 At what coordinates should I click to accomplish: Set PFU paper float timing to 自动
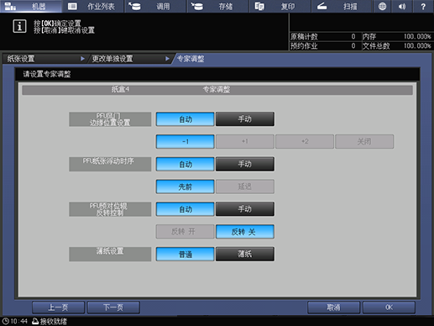tap(186, 164)
